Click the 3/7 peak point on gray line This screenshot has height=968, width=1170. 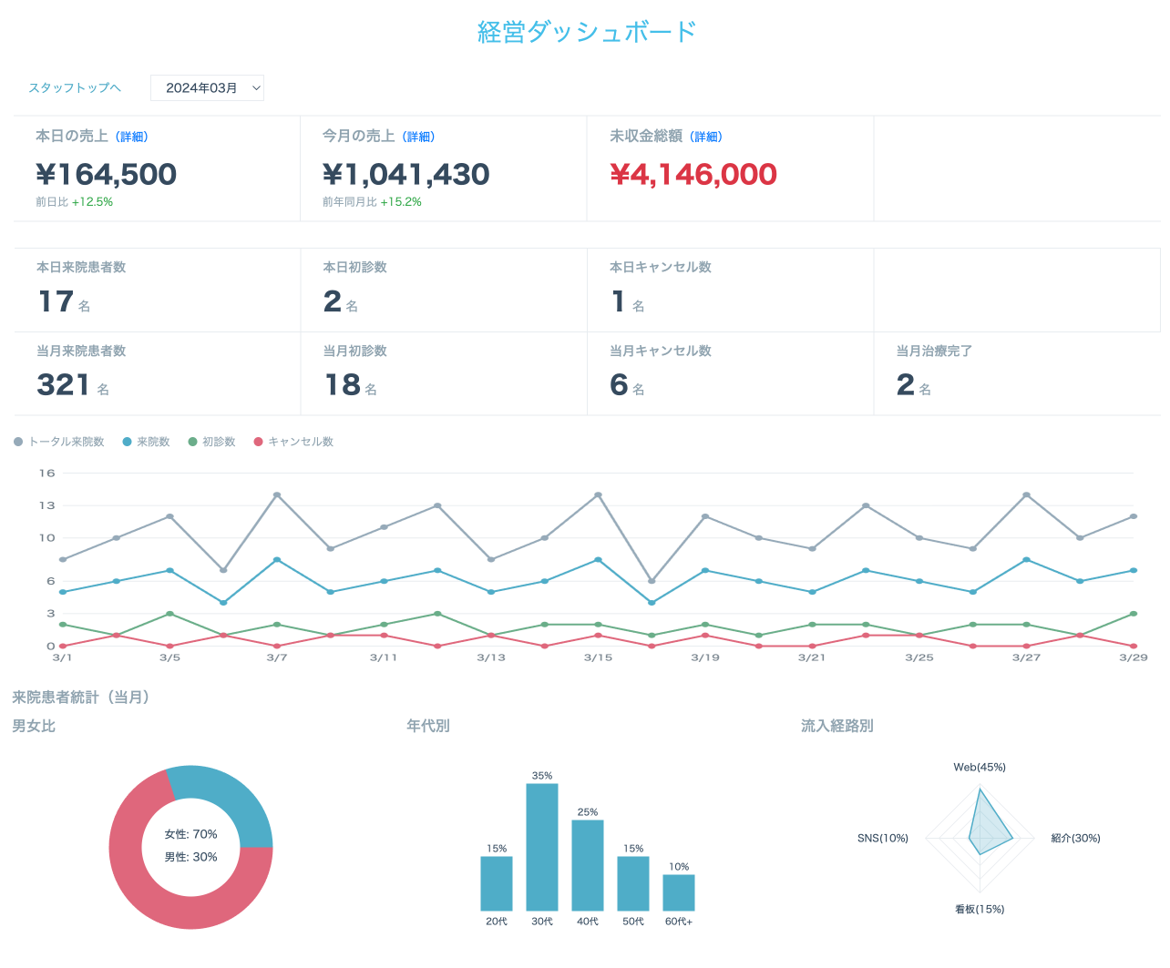pyautogui.click(x=277, y=494)
